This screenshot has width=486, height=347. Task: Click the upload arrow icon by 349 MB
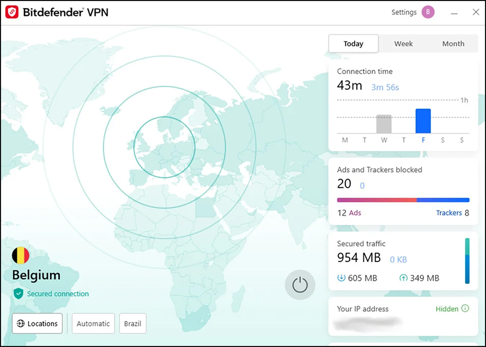point(403,278)
